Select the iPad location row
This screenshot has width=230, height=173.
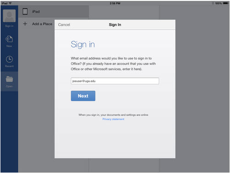coord(54,11)
